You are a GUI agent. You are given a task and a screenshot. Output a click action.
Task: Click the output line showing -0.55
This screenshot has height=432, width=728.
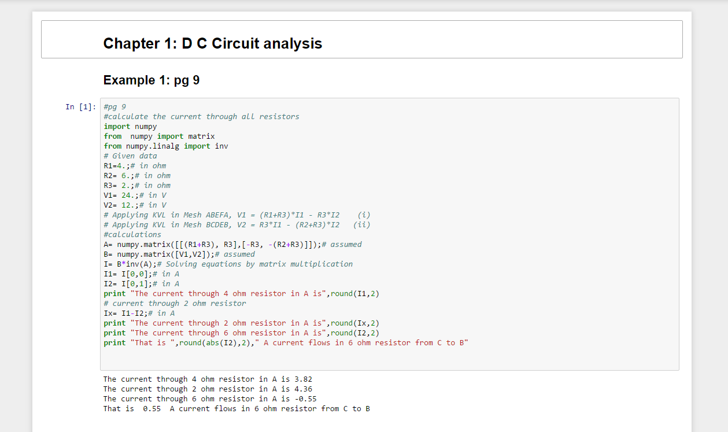tap(210, 399)
